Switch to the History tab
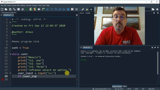Screen dimensions: 160x90 coord(124,86)
